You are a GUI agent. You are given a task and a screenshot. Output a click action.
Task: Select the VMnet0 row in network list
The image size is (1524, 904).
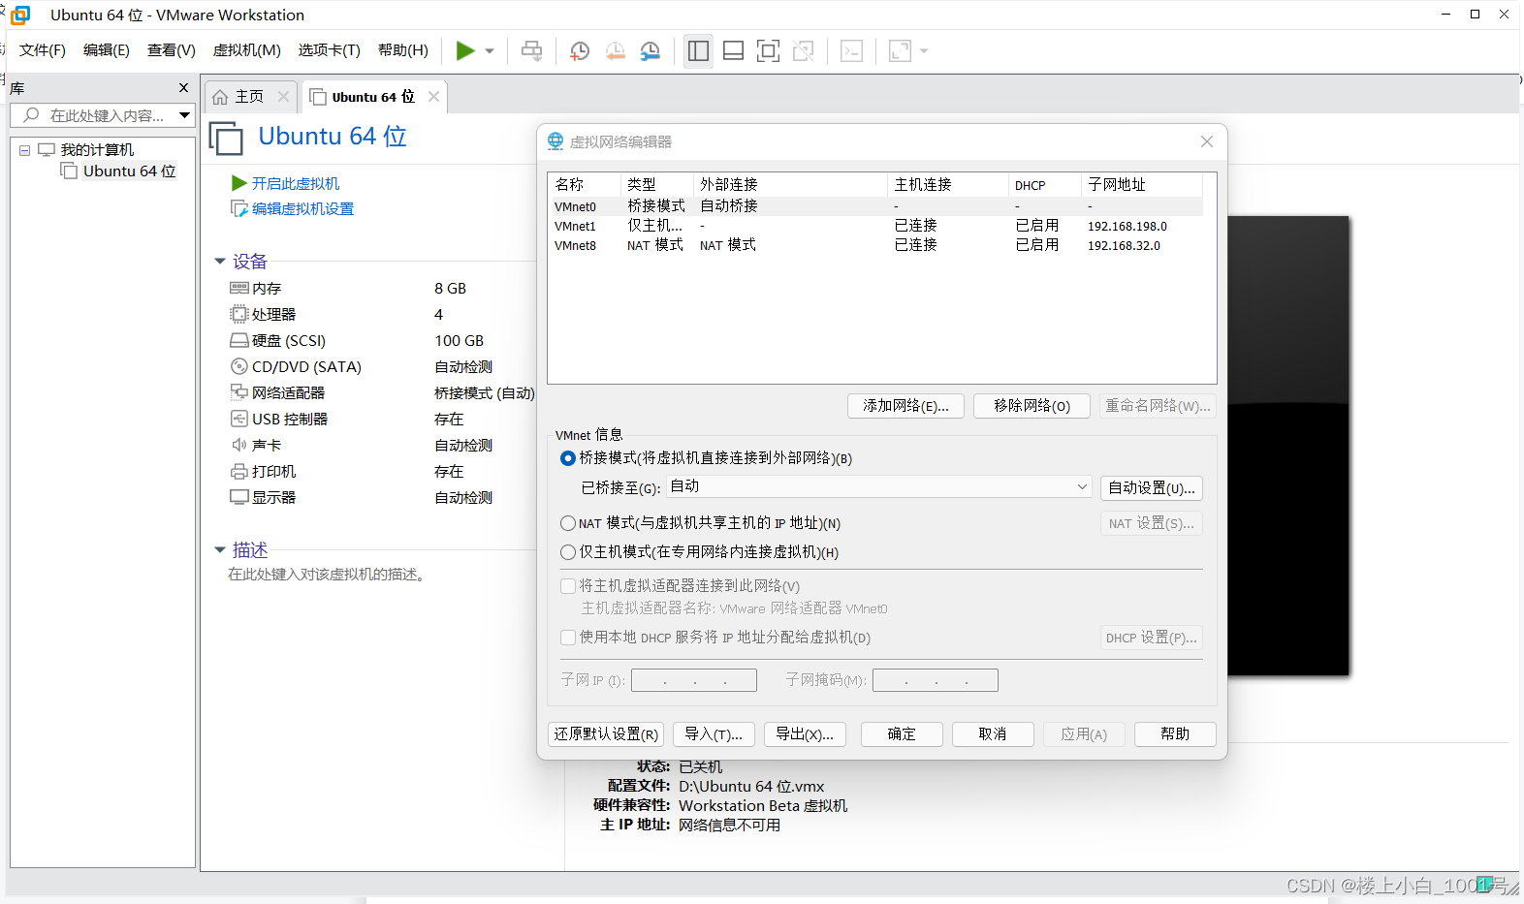point(877,206)
